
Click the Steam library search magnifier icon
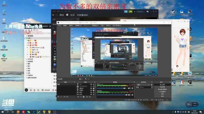tap(54, 28)
